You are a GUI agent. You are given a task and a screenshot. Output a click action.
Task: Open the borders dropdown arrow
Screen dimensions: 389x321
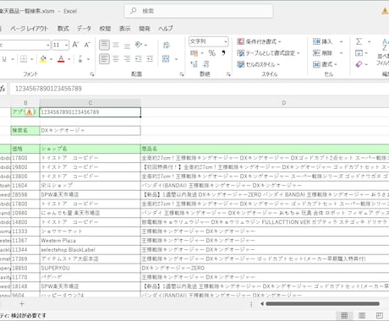(31, 59)
